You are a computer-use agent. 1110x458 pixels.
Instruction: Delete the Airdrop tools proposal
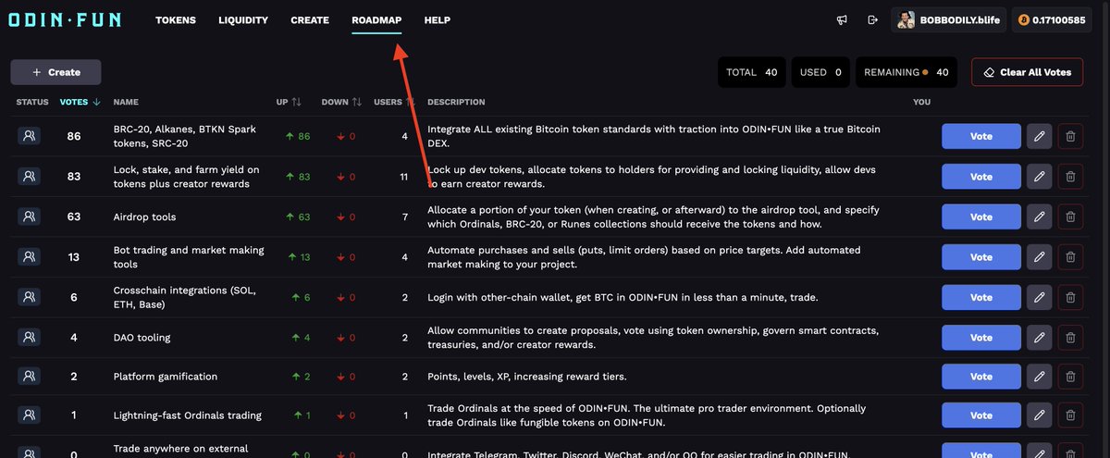click(x=1070, y=217)
